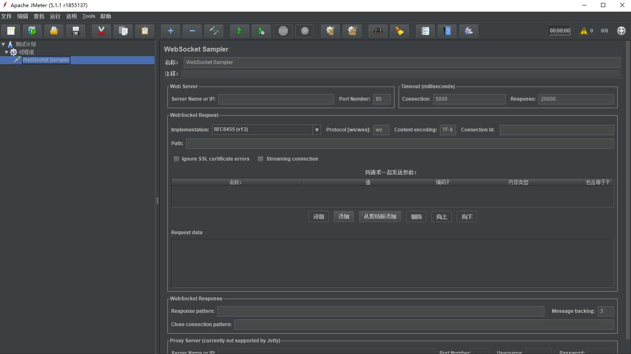631x354 pixels.
Task: Clear all results with double broom icon
Action: [352, 31]
